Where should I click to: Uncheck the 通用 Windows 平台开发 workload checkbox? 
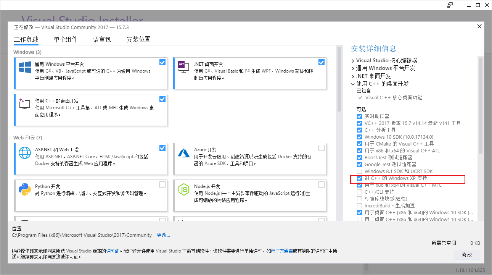(162, 62)
